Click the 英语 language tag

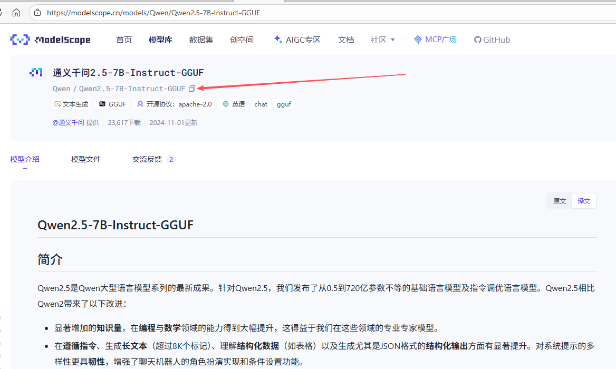click(234, 104)
